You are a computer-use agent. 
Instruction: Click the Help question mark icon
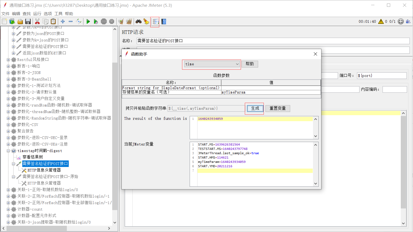click(x=164, y=21)
